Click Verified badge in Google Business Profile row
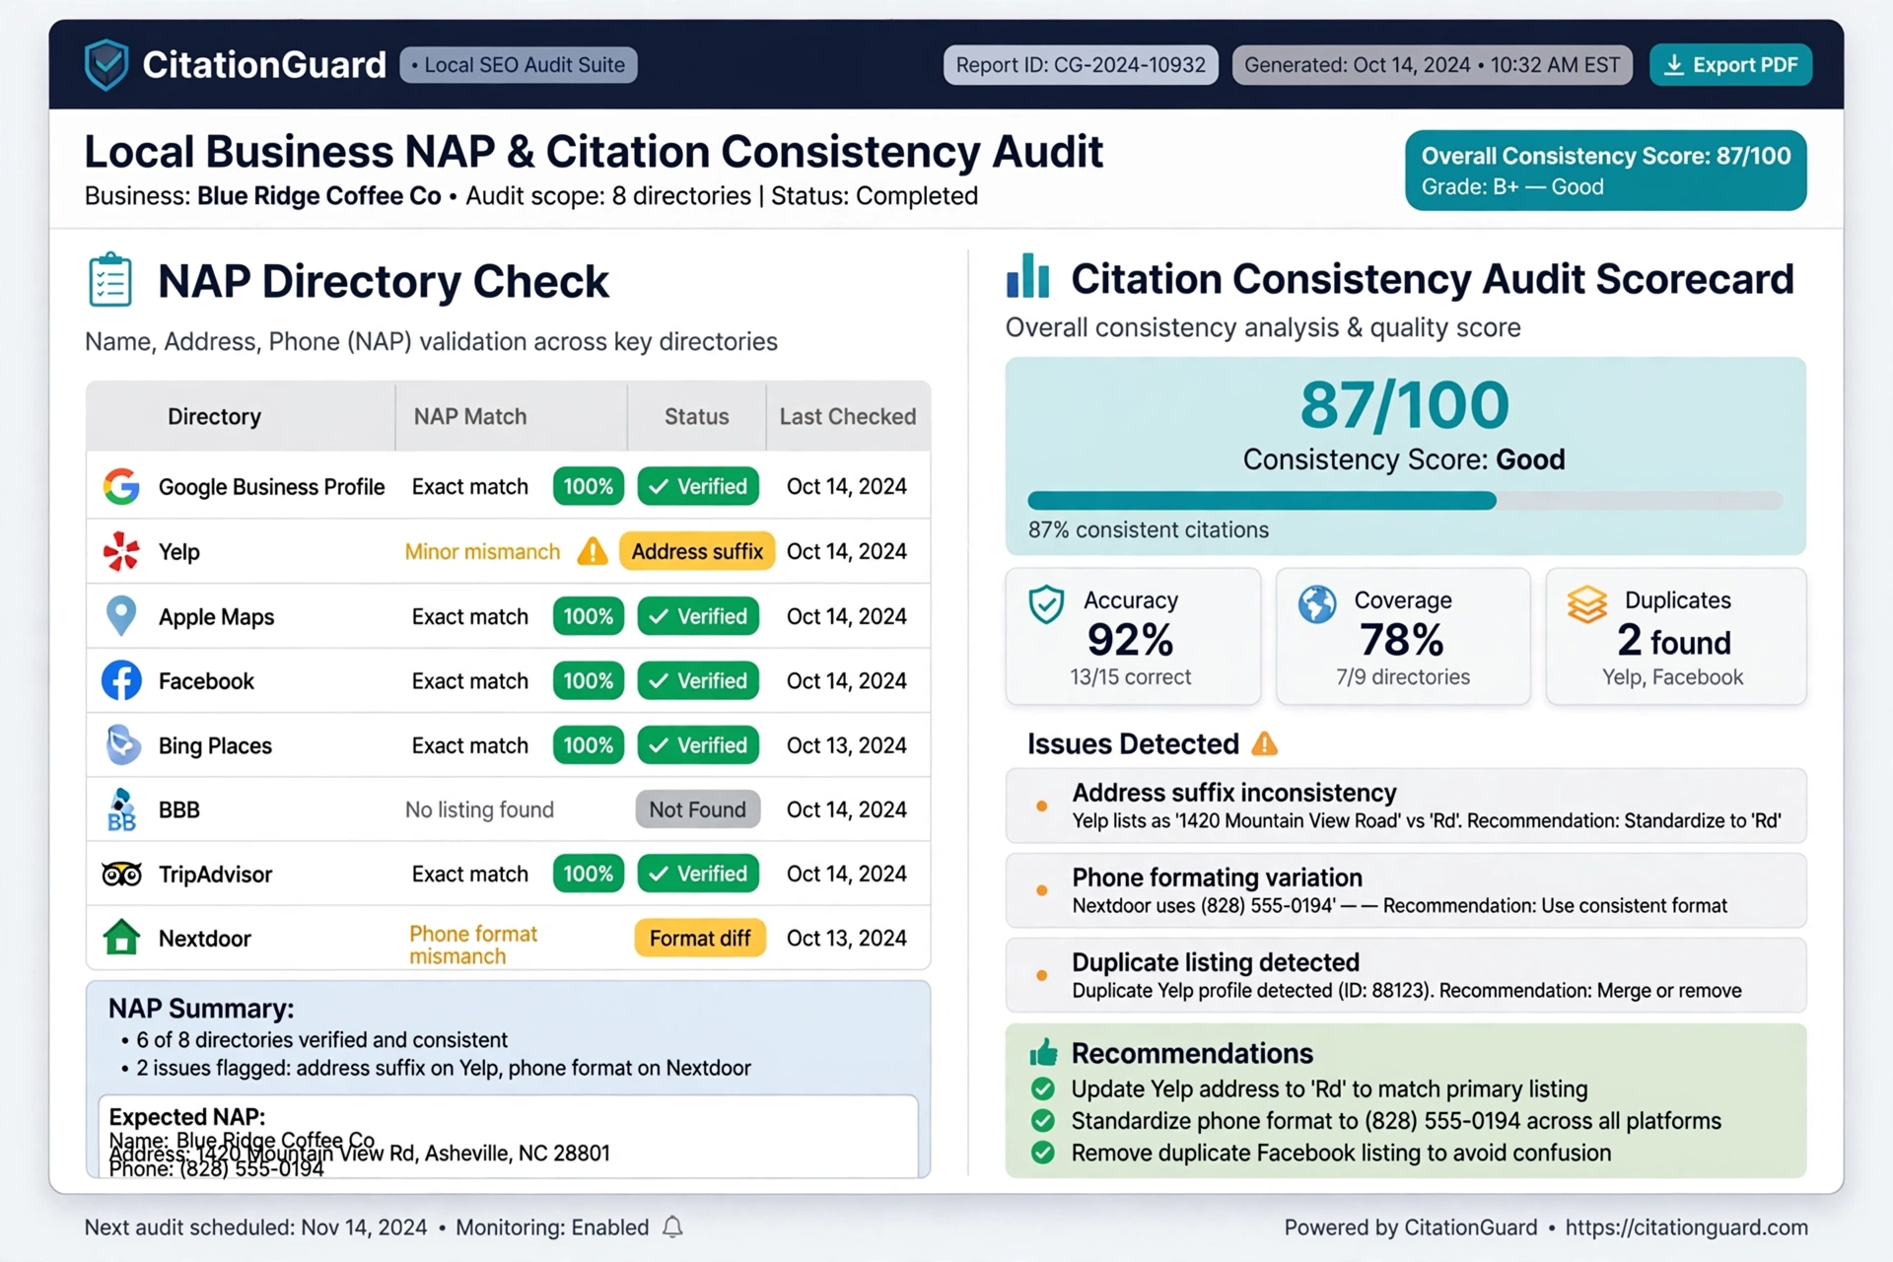1893x1262 pixels. (698, 486)
